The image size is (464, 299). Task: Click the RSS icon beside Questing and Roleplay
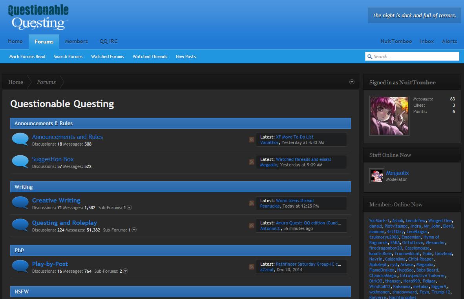pyautogui.click(x=251, y=226)
